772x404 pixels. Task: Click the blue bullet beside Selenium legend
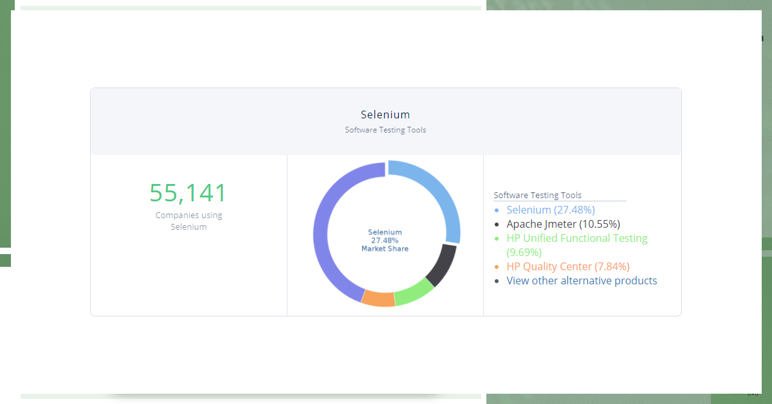click(x=496, y=210)
